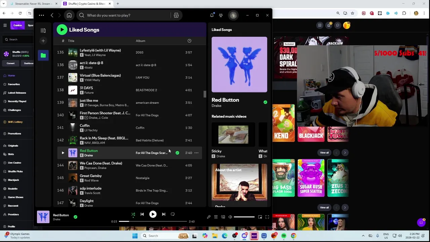Open a new browser tab
The width and height of the screenshot is (430, 242).
tap(118, 4)
